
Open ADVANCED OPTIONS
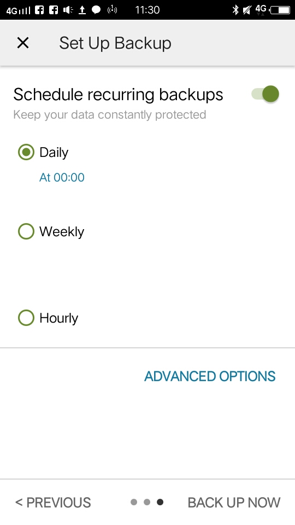[x=210, y=376]
